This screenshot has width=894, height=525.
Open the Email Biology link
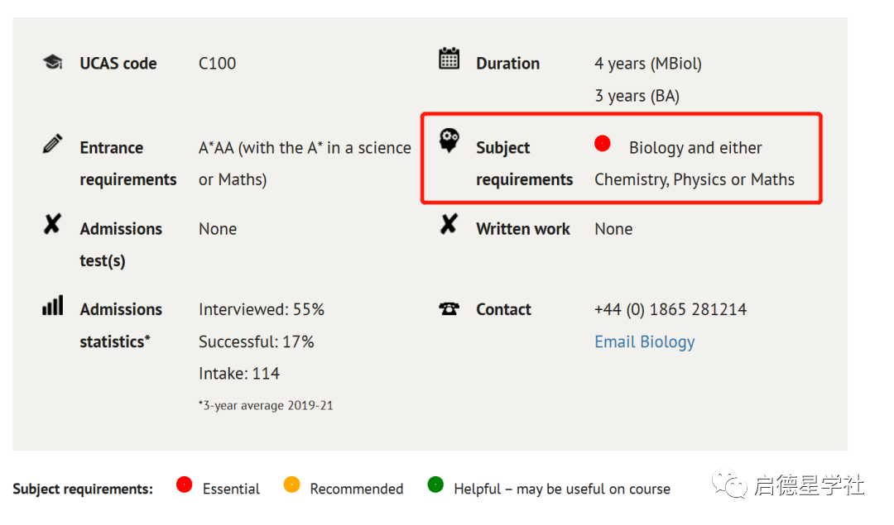[644, 341]
